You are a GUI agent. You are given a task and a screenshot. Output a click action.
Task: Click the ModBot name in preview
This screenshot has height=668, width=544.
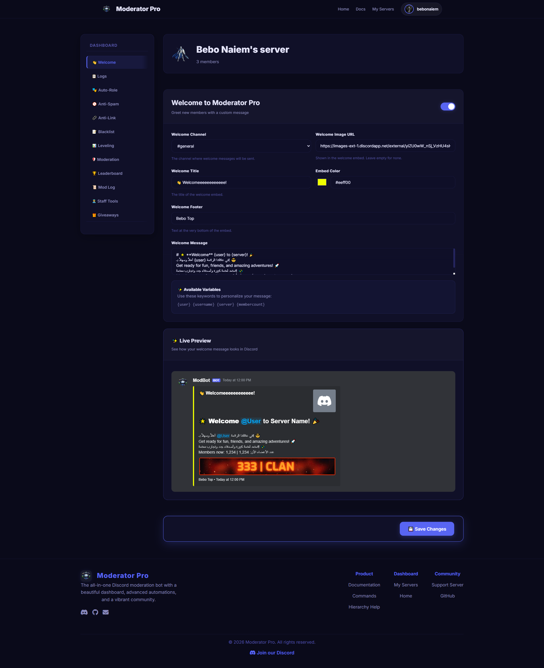tap(201, 380)
